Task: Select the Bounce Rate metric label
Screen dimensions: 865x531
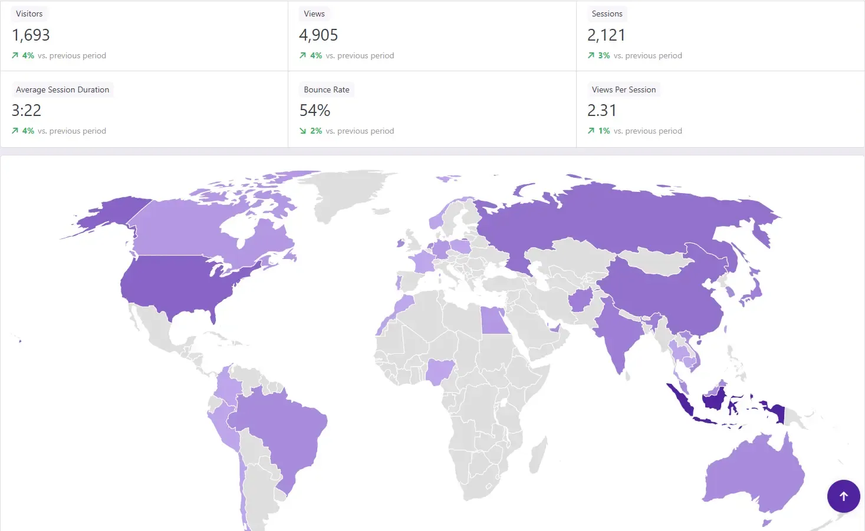Action: [x=327, y=89]
